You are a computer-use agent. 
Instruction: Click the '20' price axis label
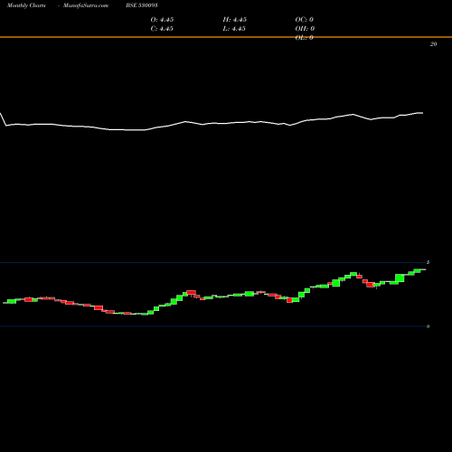[x=433, y=44]
